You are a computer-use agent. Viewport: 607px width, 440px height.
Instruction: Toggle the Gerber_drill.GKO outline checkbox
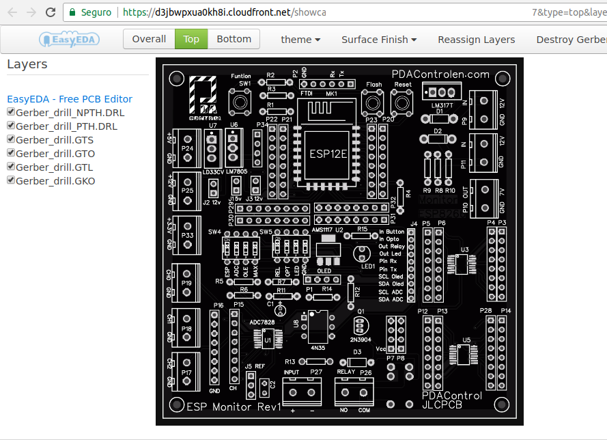pyautogui.click(x=11, y=180)
